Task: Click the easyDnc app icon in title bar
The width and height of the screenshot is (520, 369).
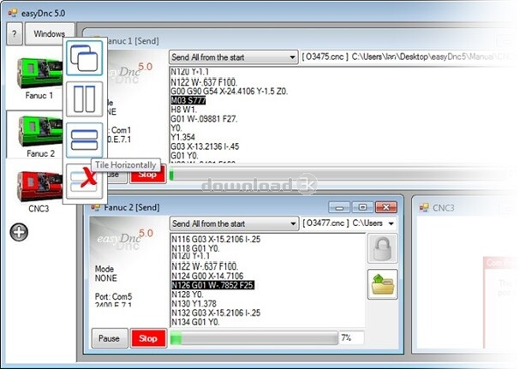Action: tap(13, 13)
